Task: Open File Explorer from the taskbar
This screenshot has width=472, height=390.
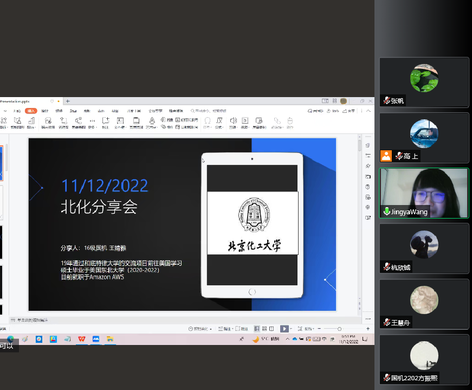Action: point(110,339)
